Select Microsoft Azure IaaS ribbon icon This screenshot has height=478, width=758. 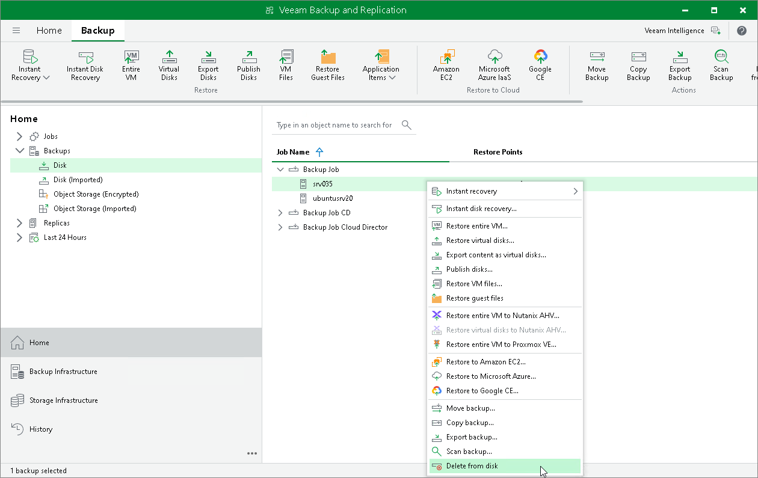coord(495,65)
